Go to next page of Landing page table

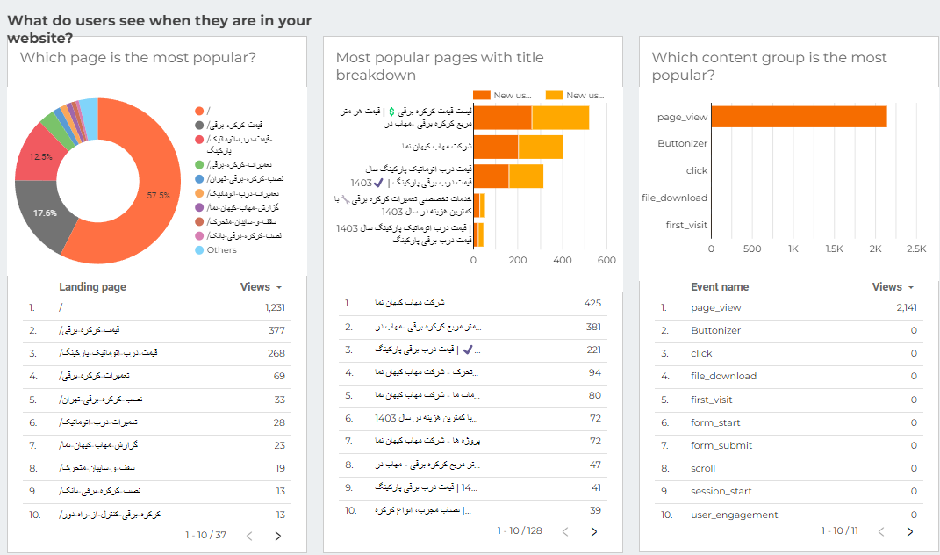pyautogui.click(x=277, y=536)
